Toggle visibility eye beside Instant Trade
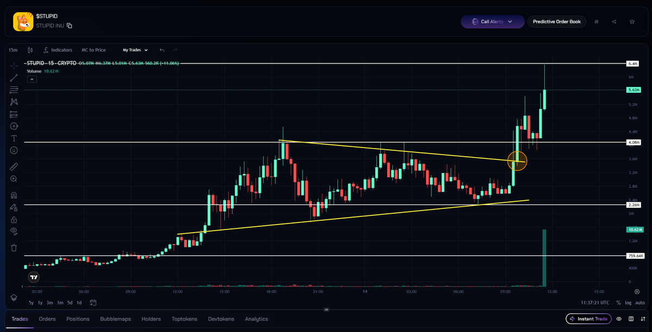 [x=619, y=319]
